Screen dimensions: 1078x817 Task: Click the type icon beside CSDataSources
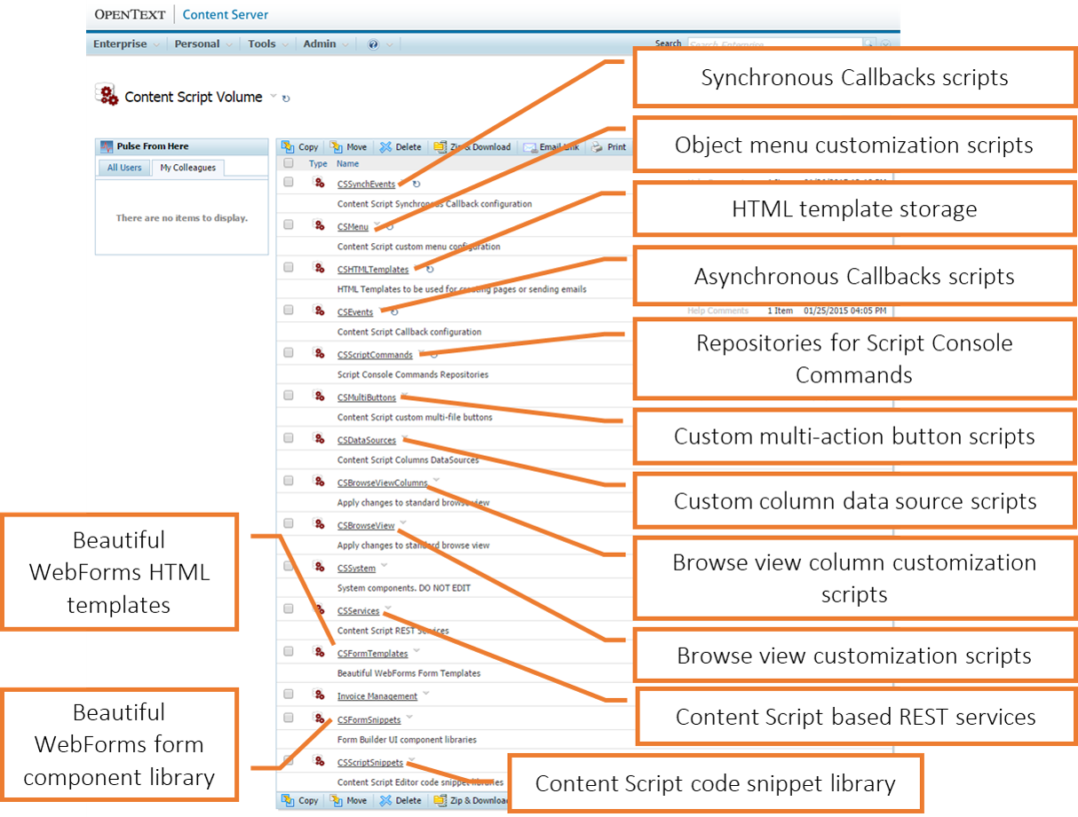click(319, 439)
